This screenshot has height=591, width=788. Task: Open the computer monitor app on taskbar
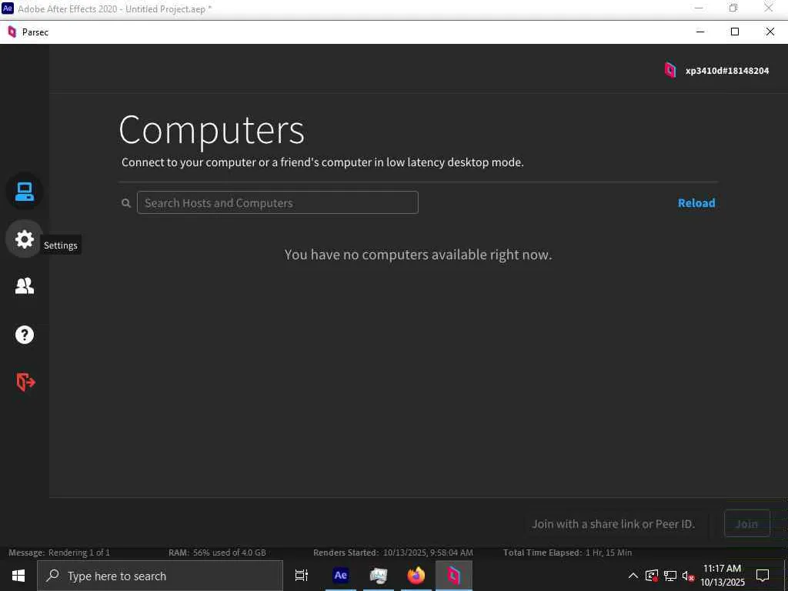pos(379,576)
